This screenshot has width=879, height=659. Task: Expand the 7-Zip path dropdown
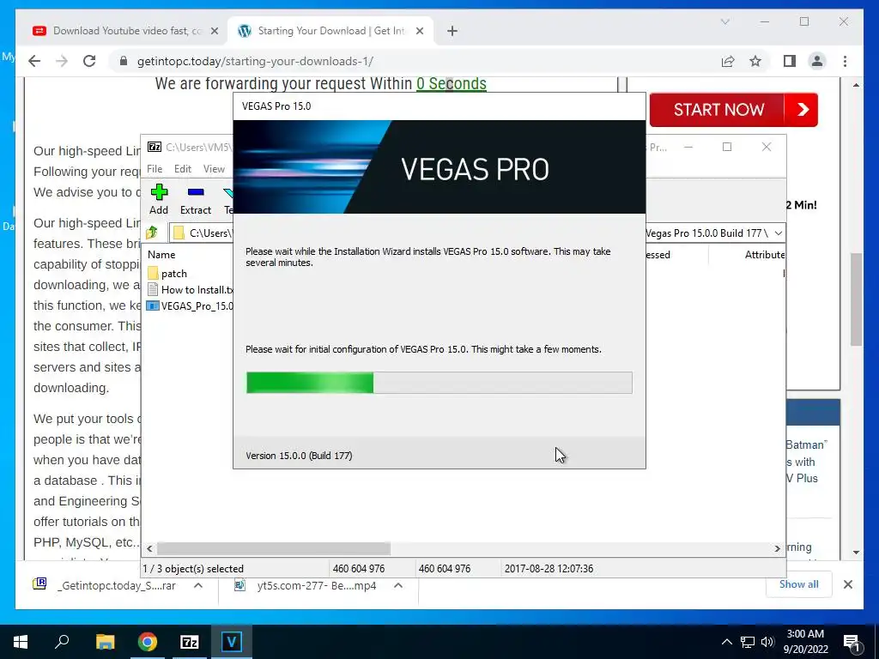pos(778,233)
